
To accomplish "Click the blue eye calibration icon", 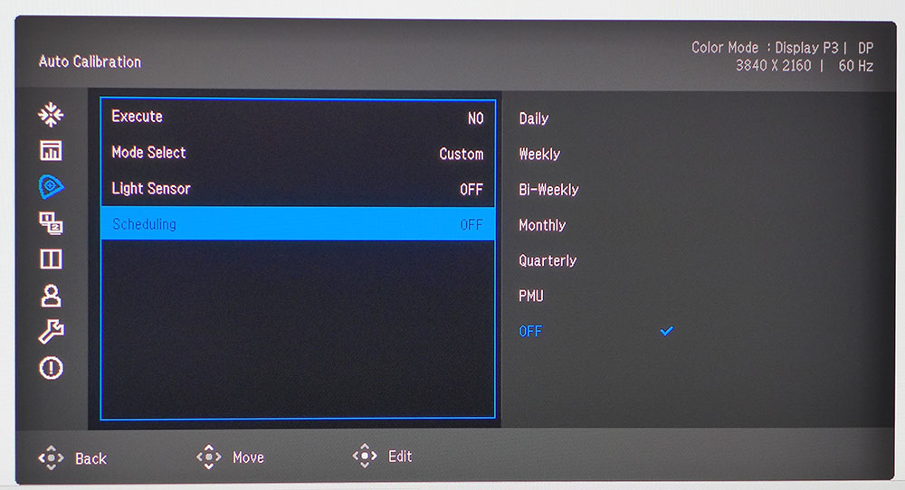I will [x=51, y=186].
